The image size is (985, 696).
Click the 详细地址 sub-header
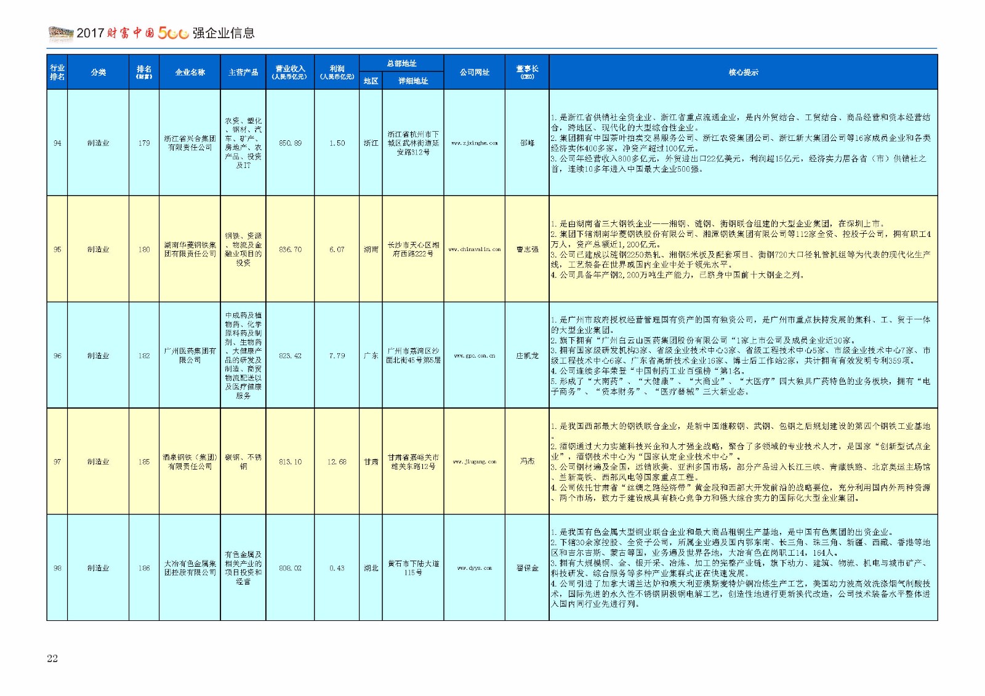click(413, 81)
